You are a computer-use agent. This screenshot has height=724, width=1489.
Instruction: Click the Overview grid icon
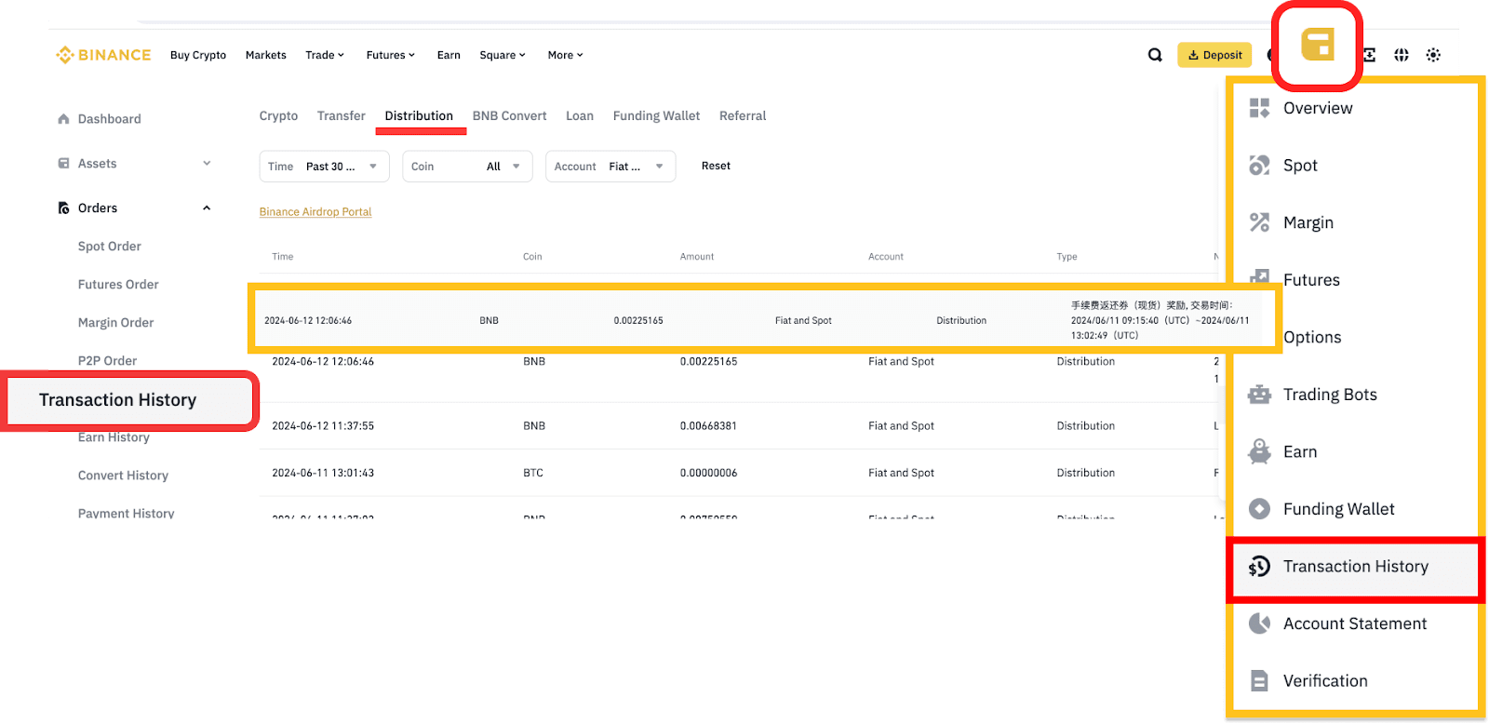click(1259, 108)
